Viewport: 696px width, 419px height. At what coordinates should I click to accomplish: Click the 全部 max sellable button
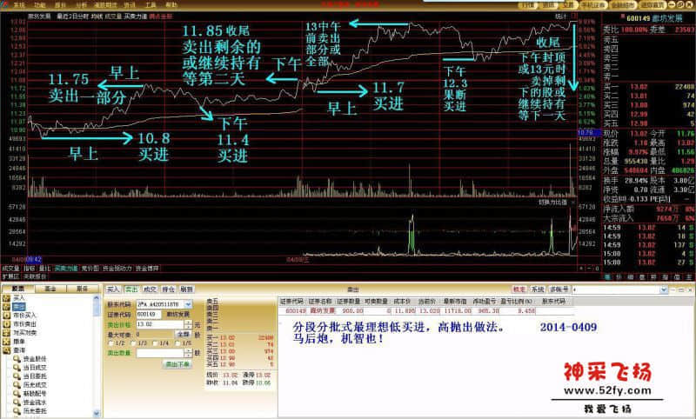coord(183,334)
